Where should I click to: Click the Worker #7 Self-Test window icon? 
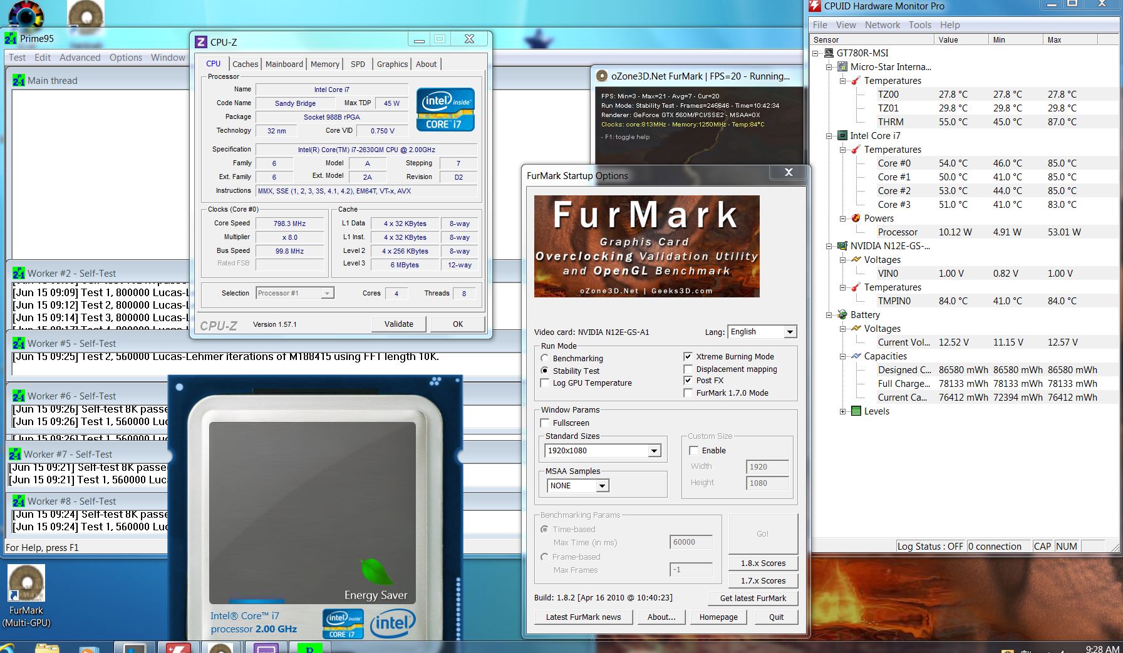point(15,455)
